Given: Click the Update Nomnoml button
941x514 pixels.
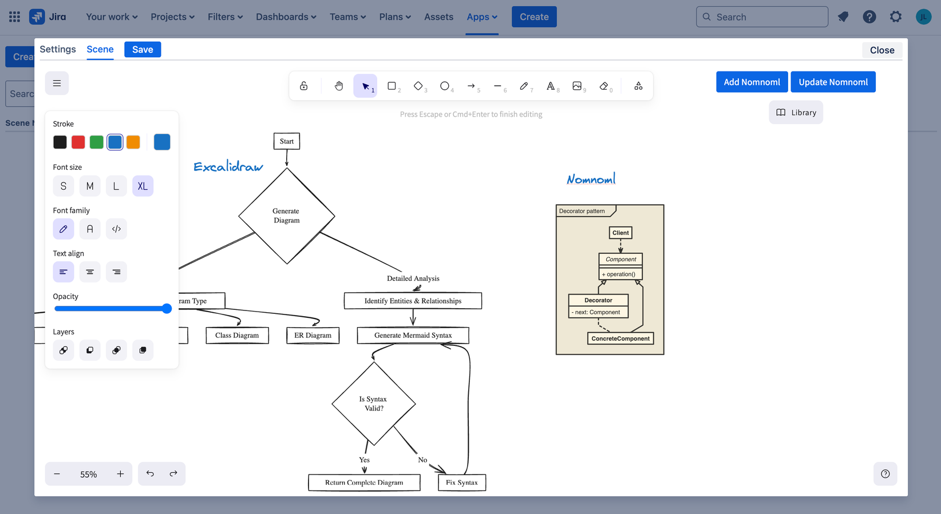Looking at the screenshot, I should (833, 82).
